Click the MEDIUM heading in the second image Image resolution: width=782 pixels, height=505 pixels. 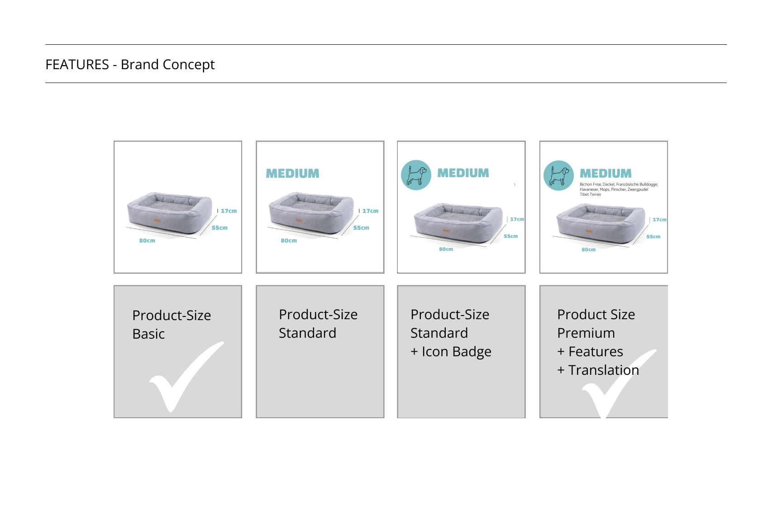tap(292, 174)
